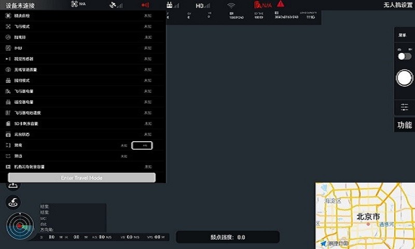The image size is (415, 249).
Task: Open the Beijing mini map
Action: point(365,216)
